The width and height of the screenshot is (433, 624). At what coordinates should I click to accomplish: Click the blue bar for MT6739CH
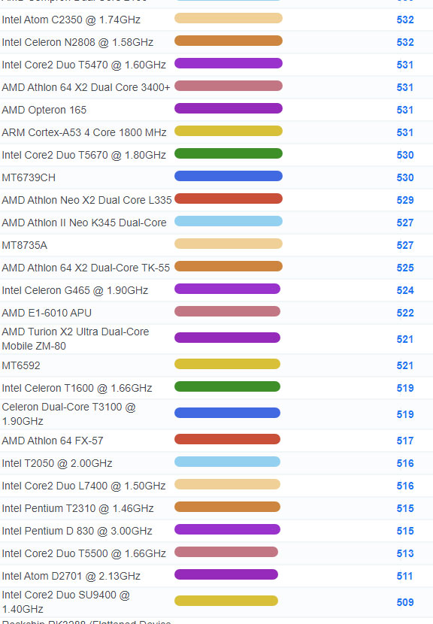pyautogui.click(x=229, y=176)
